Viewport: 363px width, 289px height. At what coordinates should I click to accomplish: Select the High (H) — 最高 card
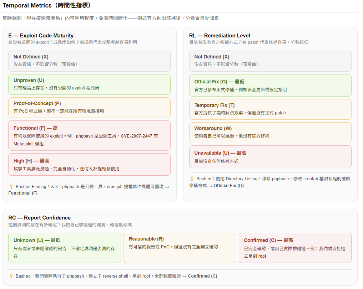(x=89, y=164)
